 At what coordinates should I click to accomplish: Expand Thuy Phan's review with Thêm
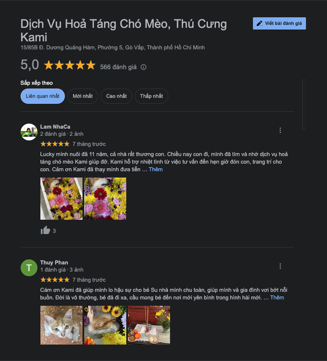click(277, 298)
